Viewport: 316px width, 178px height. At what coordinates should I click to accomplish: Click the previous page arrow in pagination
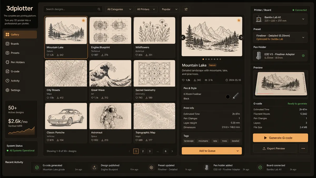point(129,151)
